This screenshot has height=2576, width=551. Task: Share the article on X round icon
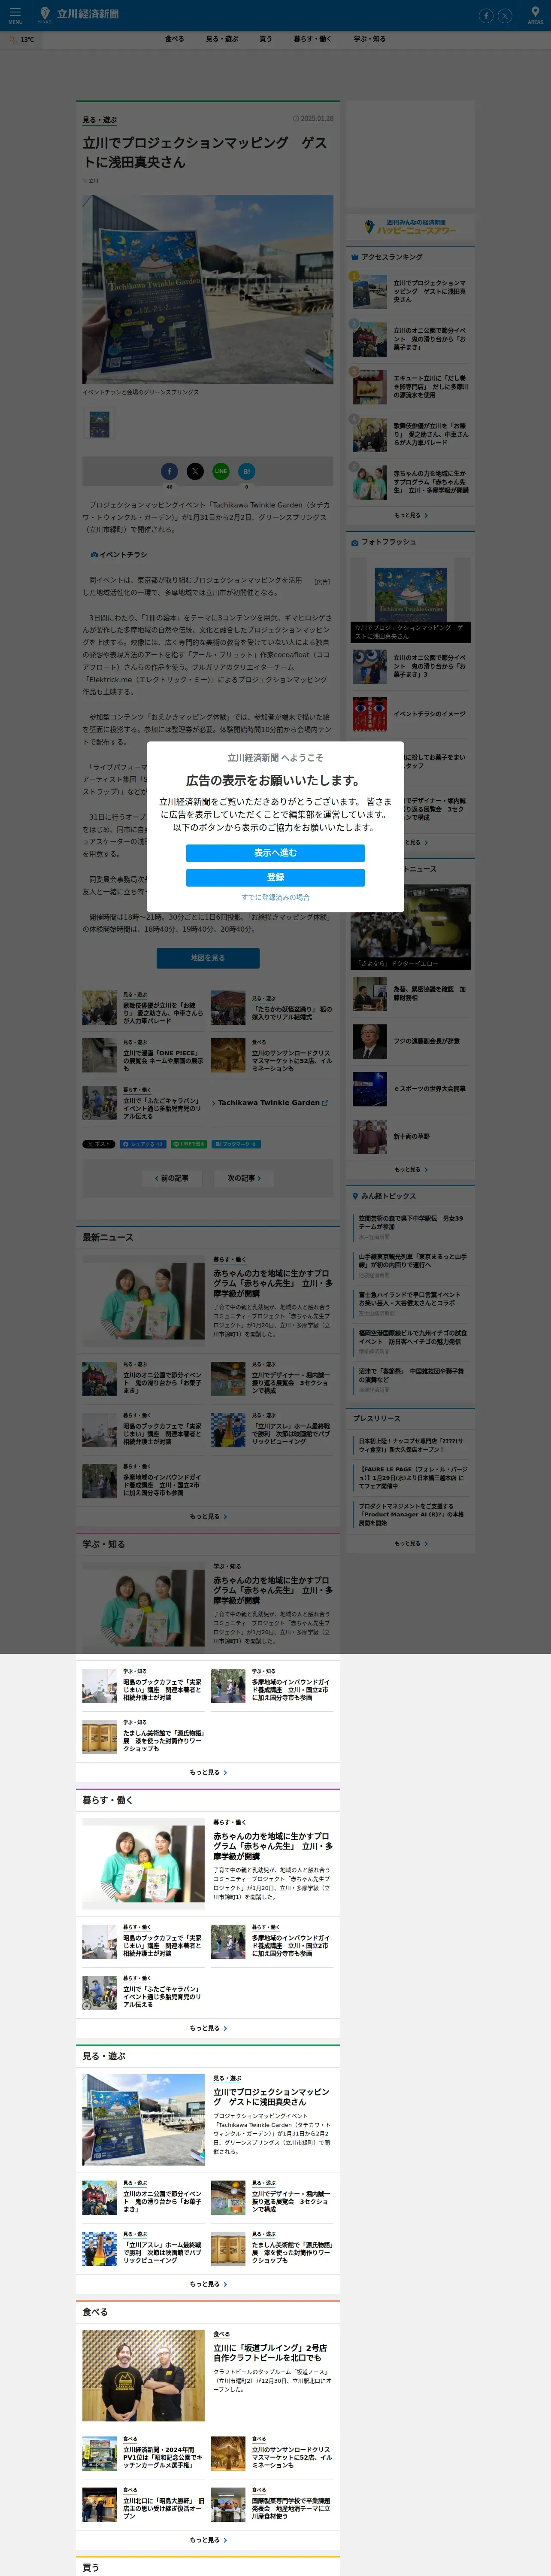195,471
